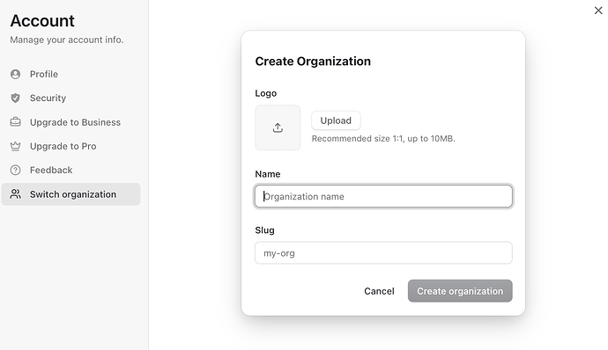The height and width of the screenshot is (350, 608).
Task: Click the Upload button
Action: click(x=336, y=120)
